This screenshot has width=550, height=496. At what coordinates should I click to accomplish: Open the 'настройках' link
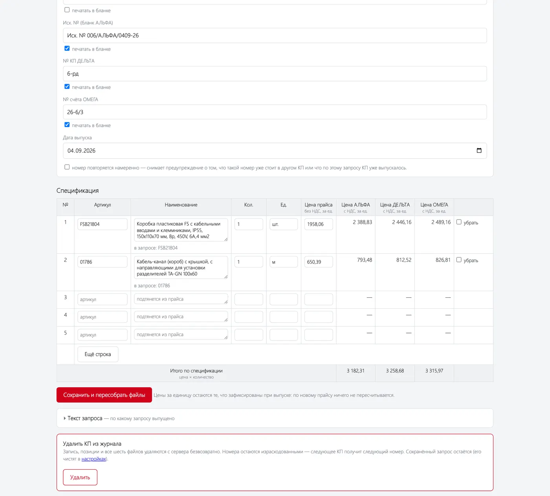pos(94,459)
